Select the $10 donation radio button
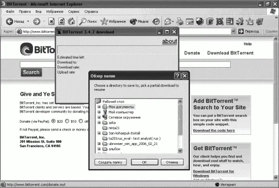This screenshot has width=279, height=188. point(67,121)
